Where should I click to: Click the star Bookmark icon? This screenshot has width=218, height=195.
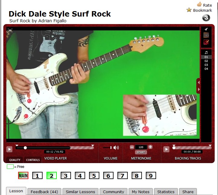click(x=189, y=10)
